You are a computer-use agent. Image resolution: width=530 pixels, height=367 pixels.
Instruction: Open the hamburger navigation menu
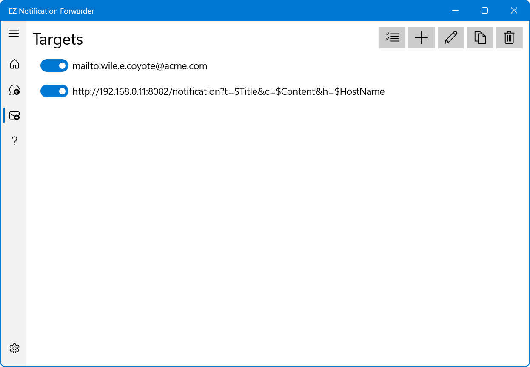tap(14, 34)
